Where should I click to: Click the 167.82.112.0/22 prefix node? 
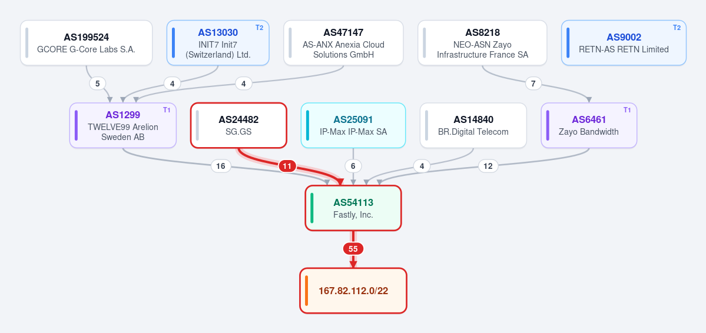[x=353, y=291]
